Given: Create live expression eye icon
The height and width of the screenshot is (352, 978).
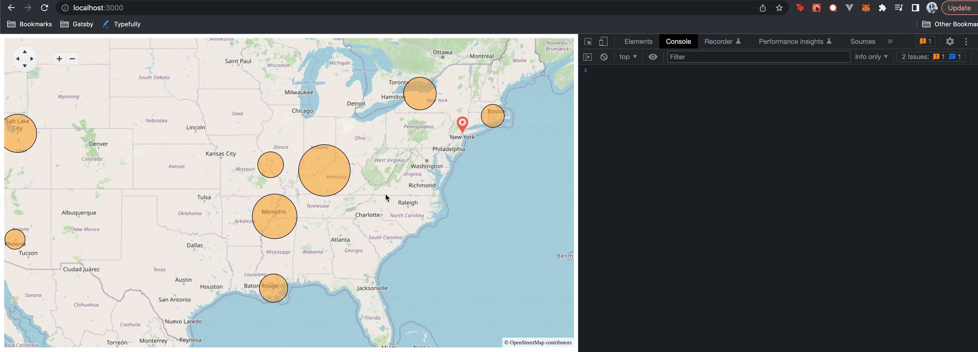Looking at the screenshot, I should click(653, 57).
